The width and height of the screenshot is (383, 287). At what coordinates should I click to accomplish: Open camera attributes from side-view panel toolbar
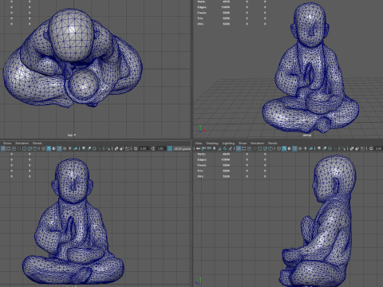click(209, 148)
